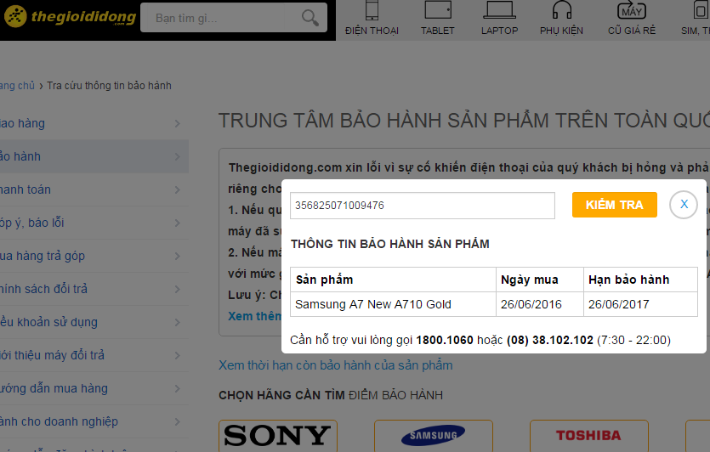Click the IMEI input field in popup
710x452 pixels.
[423, 206]
